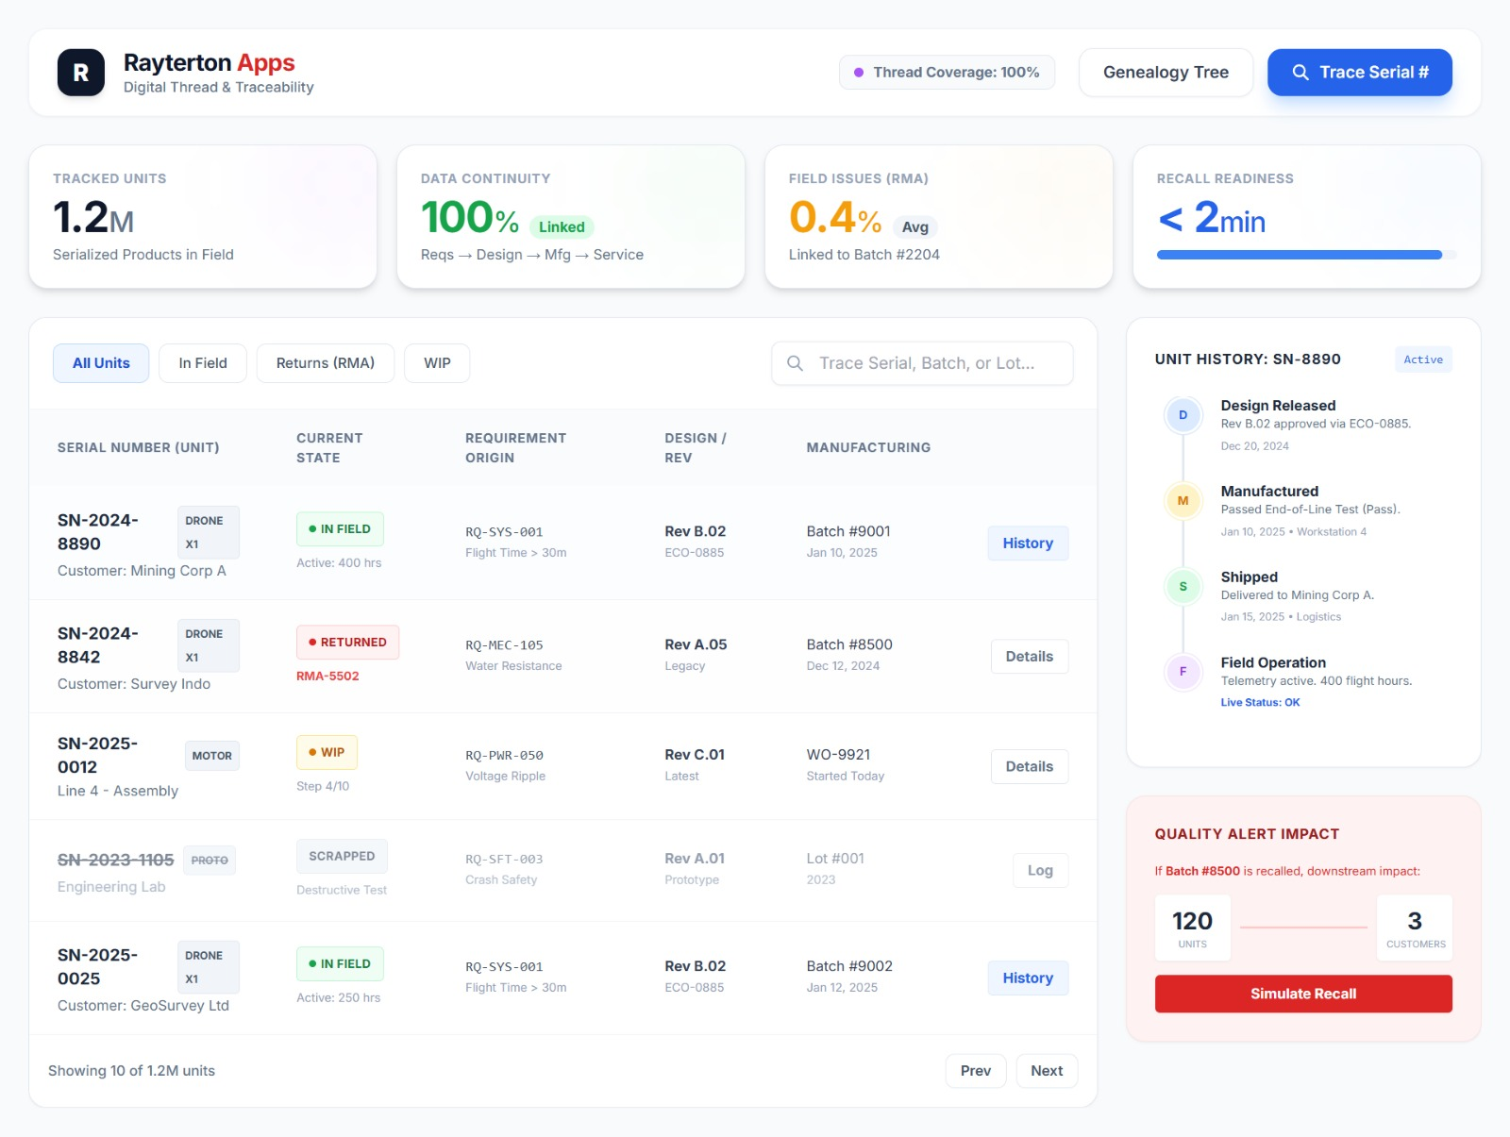Select the All Units tab
1510x1137 pixels.
click(x=101, y=363)
